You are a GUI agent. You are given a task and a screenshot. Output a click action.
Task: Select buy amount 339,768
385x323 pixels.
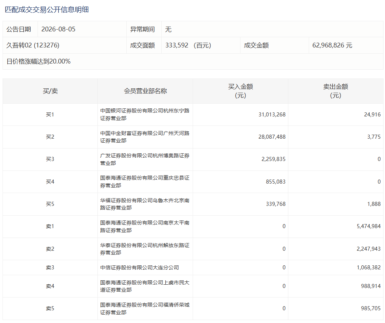(x=276, y=204)
